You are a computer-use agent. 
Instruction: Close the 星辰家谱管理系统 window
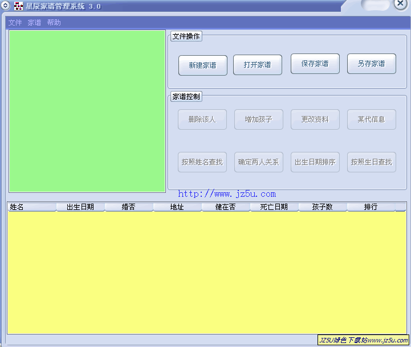(x=401, y=3)
